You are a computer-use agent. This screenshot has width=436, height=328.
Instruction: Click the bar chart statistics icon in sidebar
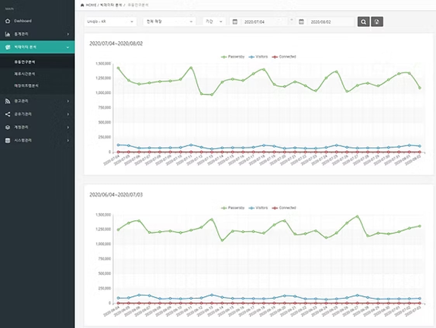pos(7,34)
